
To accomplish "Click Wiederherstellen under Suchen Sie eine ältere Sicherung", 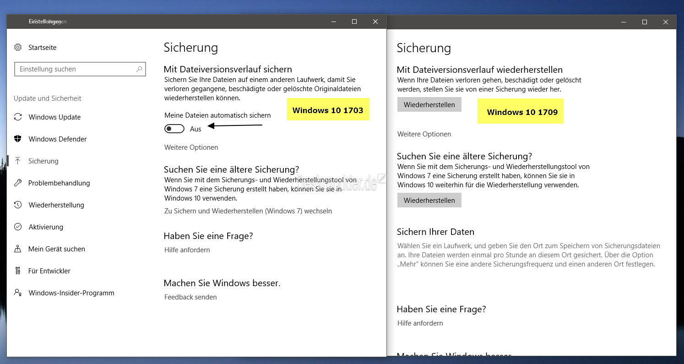I will (429, 200).
